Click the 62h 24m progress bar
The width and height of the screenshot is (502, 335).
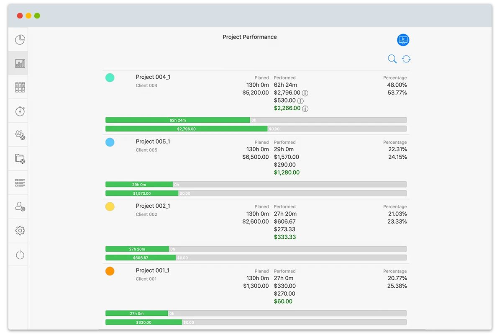click(178, 120)
